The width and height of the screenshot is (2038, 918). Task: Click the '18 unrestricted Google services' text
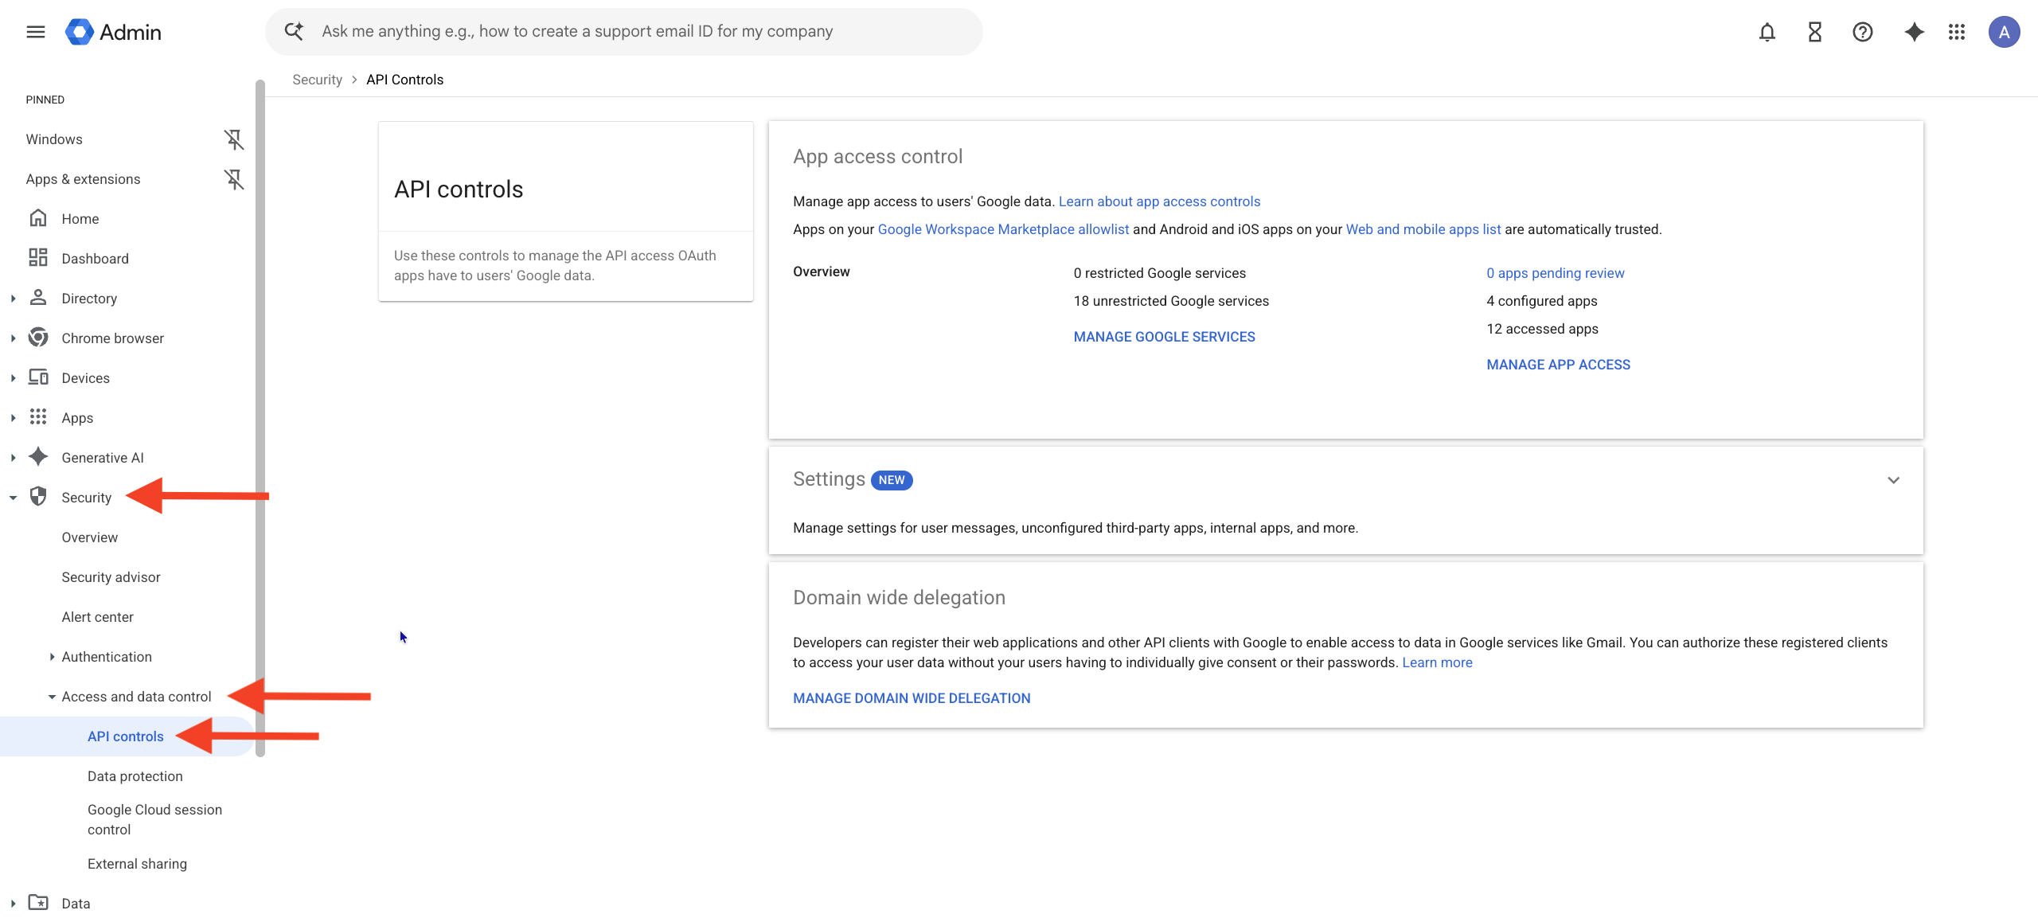[1171, 301]
